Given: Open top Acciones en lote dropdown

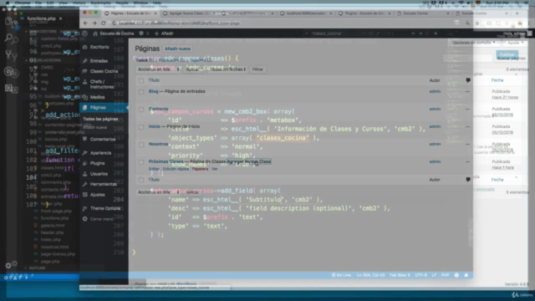Looking at the screenshot, I should pyautogui.click(x=158, y=69).
